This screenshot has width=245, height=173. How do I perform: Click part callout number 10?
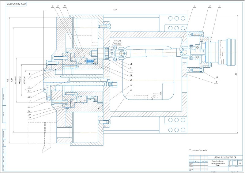click(29, 115)
